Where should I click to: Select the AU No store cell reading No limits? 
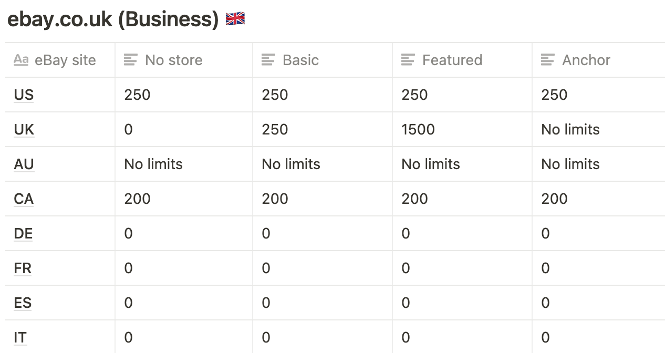click(x=184, y=164)
